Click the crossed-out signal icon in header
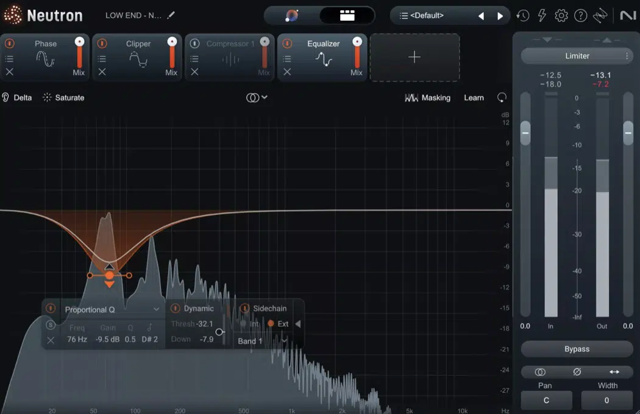This screenshot has width=640, height=414. 600,15
